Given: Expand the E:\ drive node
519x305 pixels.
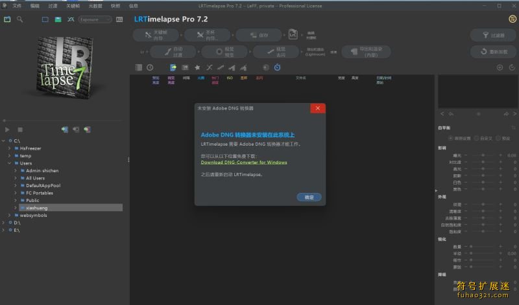Looking at the screenshot, I should pyautogui.click(x=3, y=230).
